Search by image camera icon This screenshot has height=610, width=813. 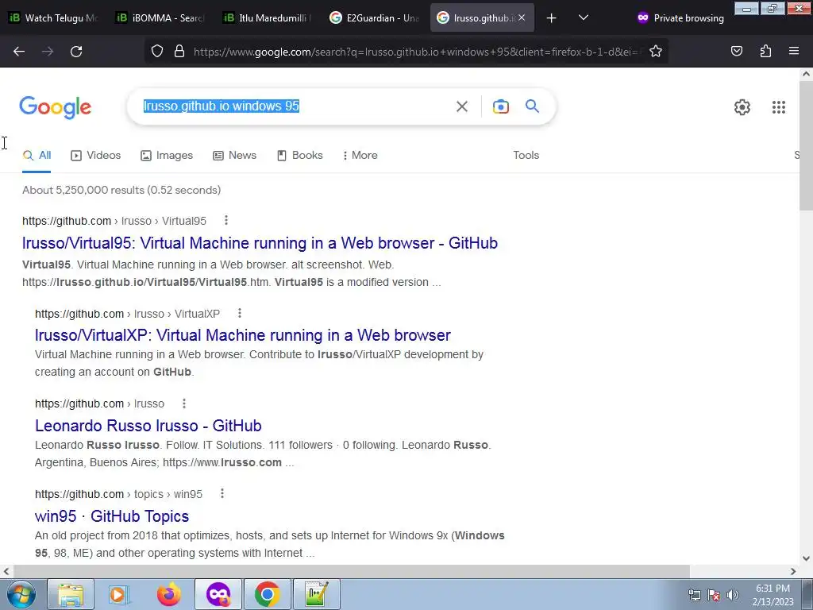500,106
